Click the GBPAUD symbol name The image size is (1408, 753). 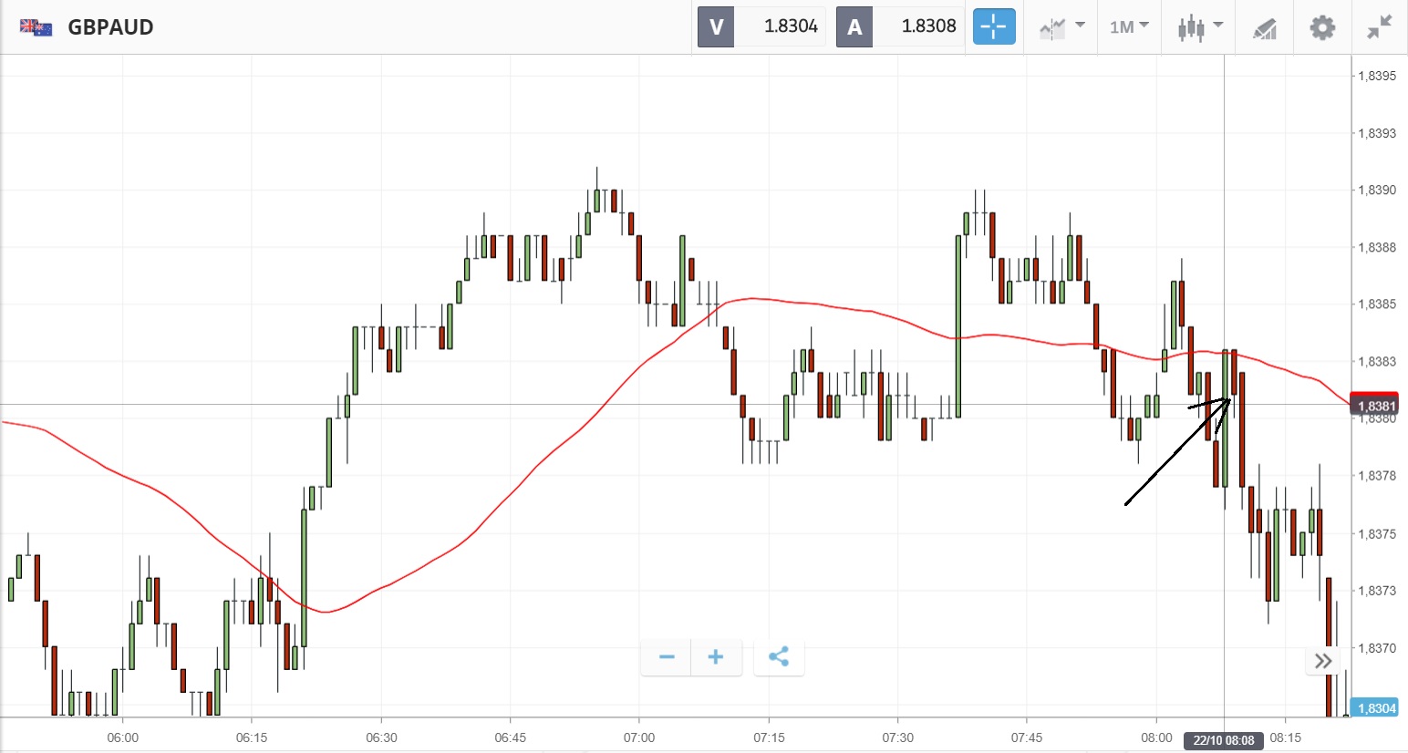110,27
